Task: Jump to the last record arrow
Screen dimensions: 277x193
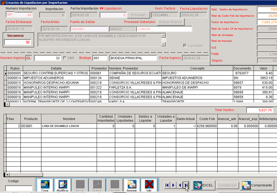Action: (x=186, y=185)
